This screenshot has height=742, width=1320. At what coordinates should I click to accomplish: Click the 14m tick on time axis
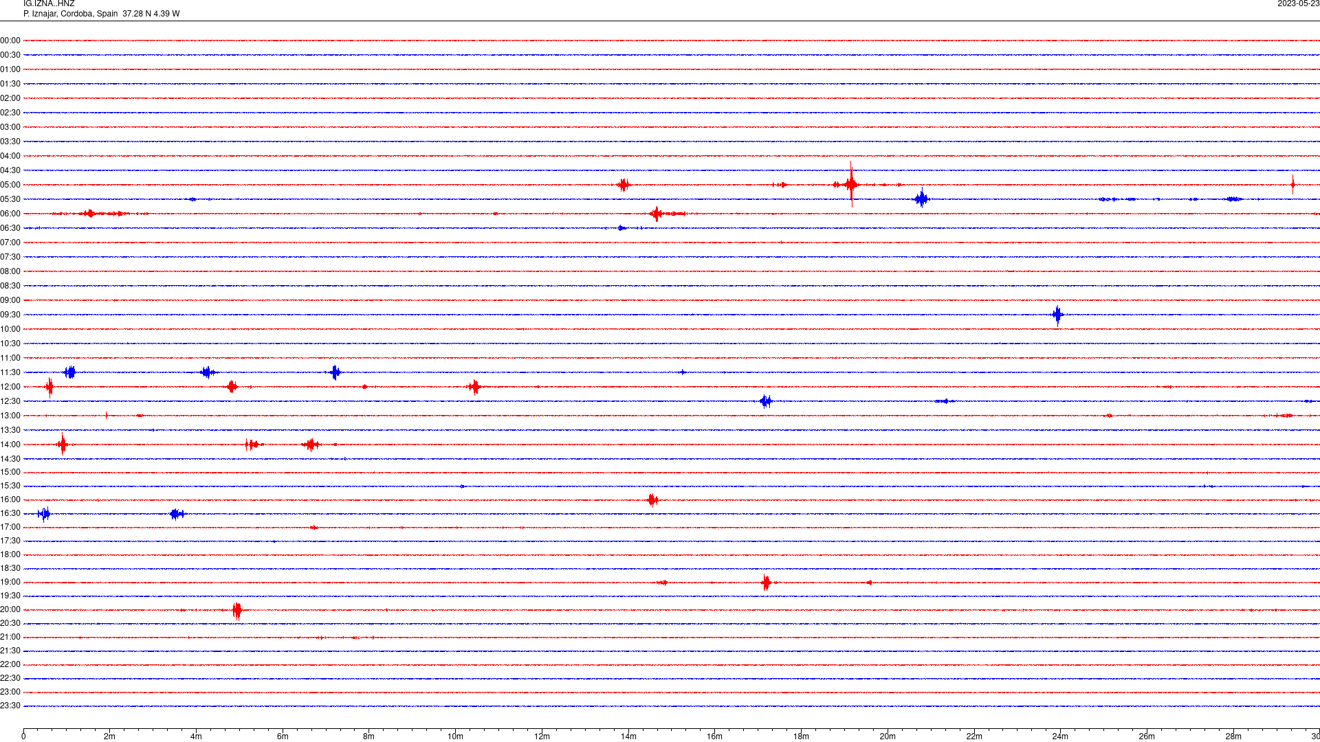pos(628,737)
